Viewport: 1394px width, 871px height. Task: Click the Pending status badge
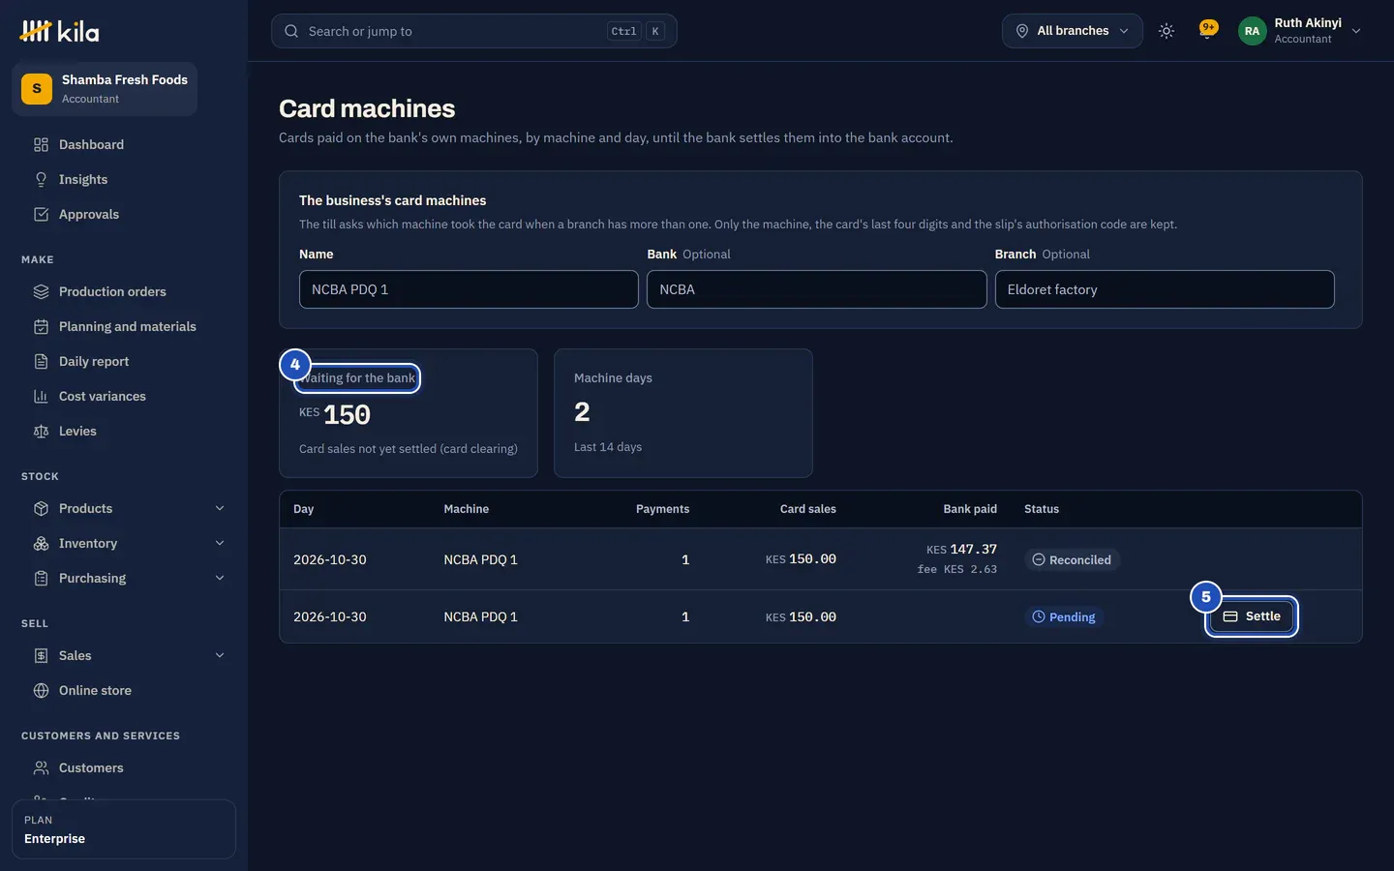(1064, 616)
